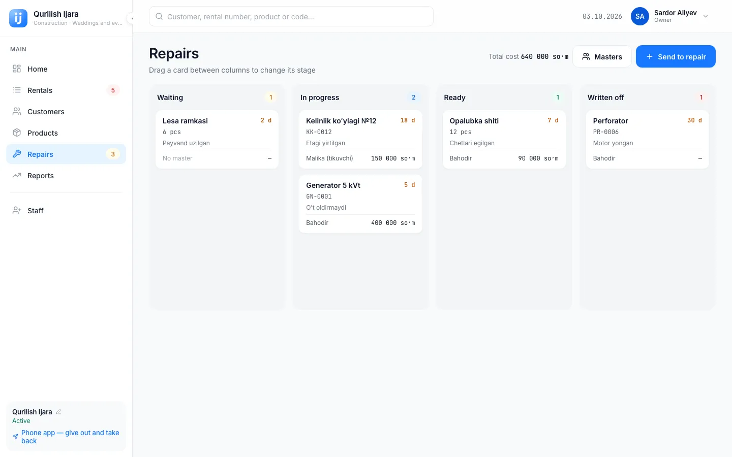Open the Home menu item
This screenshot has height=457, width=732.
(66, 69)
